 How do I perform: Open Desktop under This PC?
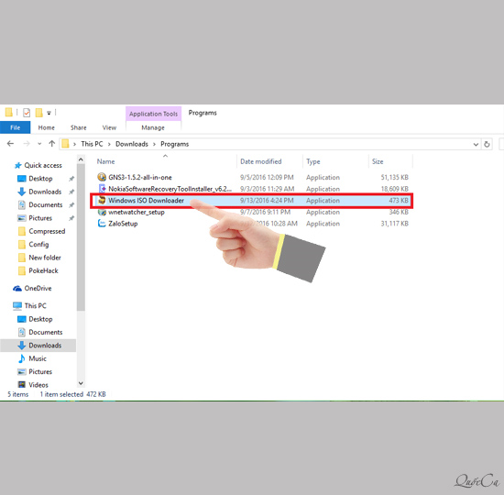click(40, 319)
